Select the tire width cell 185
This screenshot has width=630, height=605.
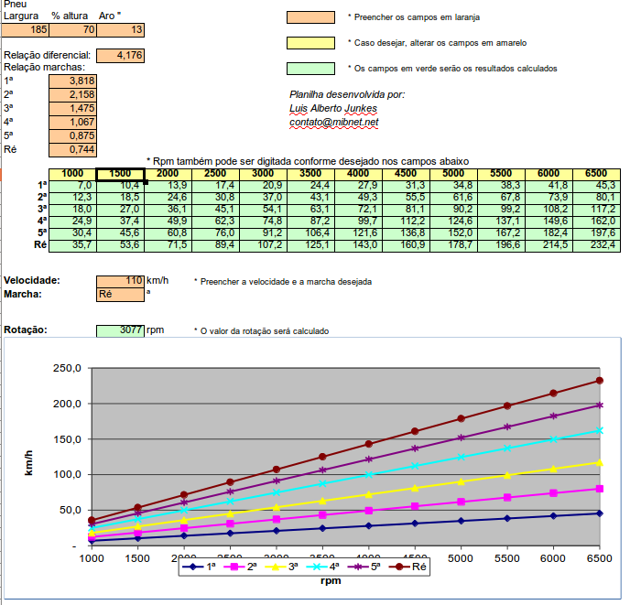[25, 29]
